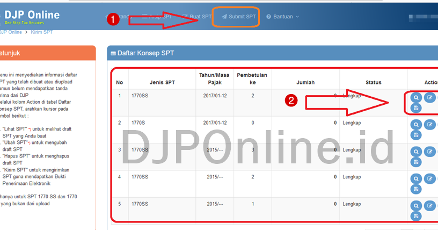The image size is (438, 230).
Task: Click the Lengkap status in the 1770S row
Action: 352,123
